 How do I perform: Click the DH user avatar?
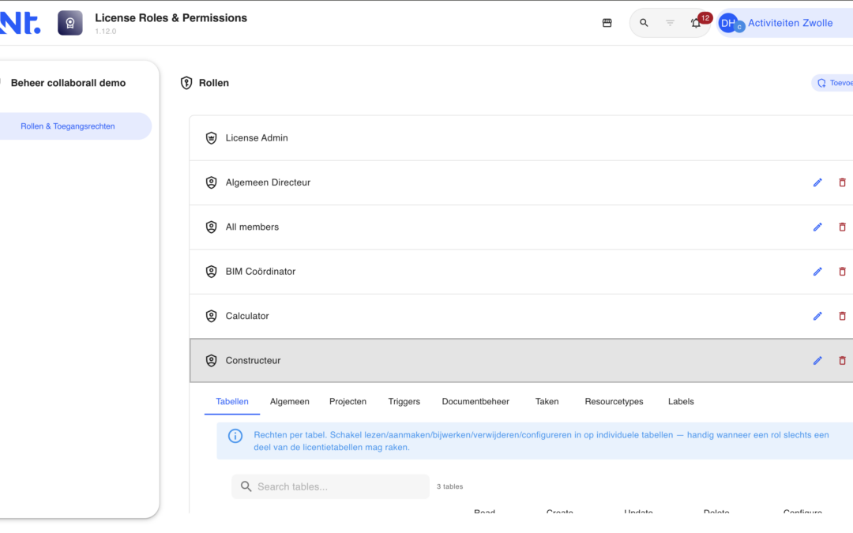pyautogui.click(x=728, y=23)
